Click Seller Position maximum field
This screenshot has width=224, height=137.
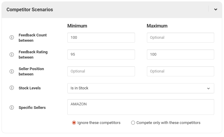(180, 71)
